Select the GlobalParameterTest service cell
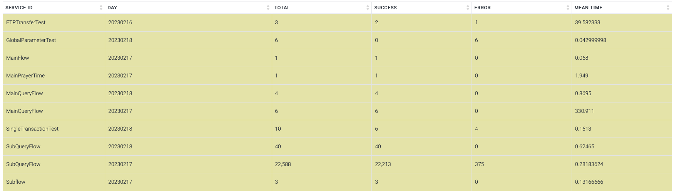The image size is (674, 193). (x=31, y=40)
